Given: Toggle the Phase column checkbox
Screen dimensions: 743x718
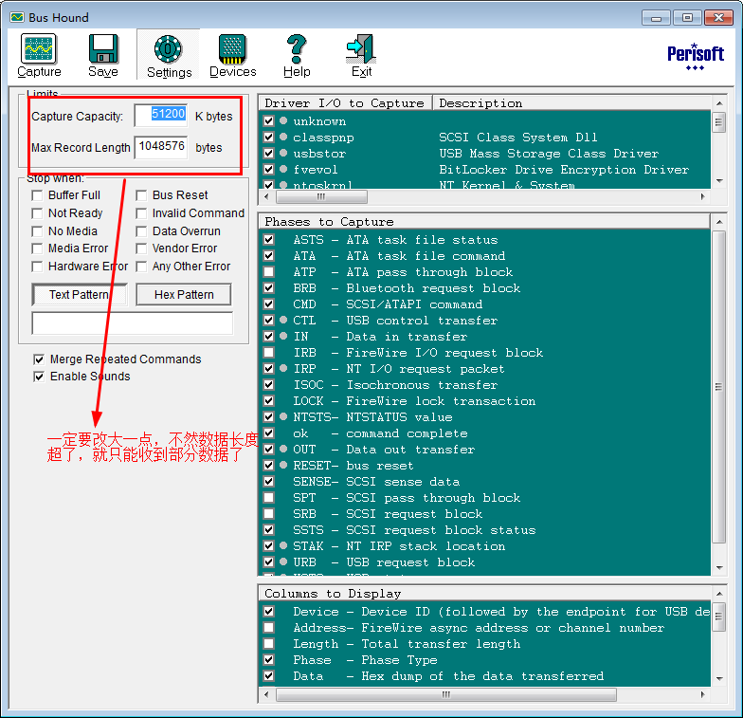Looking at the screenshot, I should click(269, 660).
